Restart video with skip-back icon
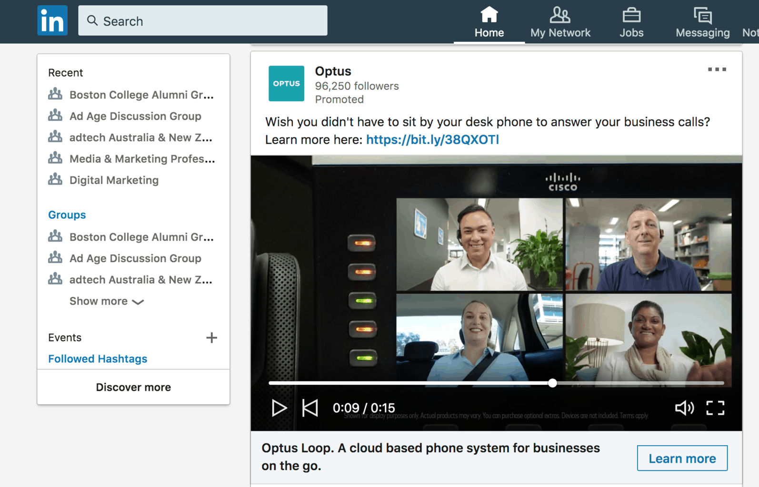This screenshot has width=759, height=487. pyautogui.click(x=310, y=408)
